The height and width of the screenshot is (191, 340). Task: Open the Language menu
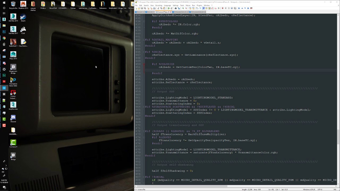[168, 5]
